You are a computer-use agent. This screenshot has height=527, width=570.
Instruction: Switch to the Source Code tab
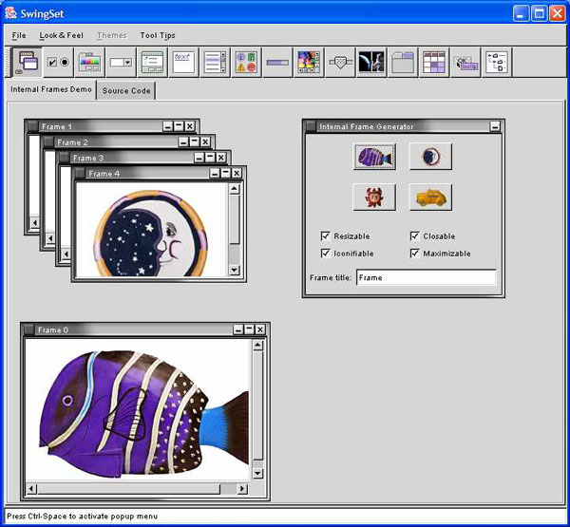click(x=126, y=90)
